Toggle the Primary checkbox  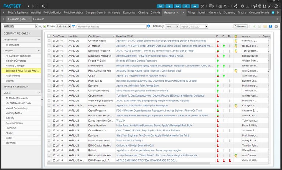point(45,26)
